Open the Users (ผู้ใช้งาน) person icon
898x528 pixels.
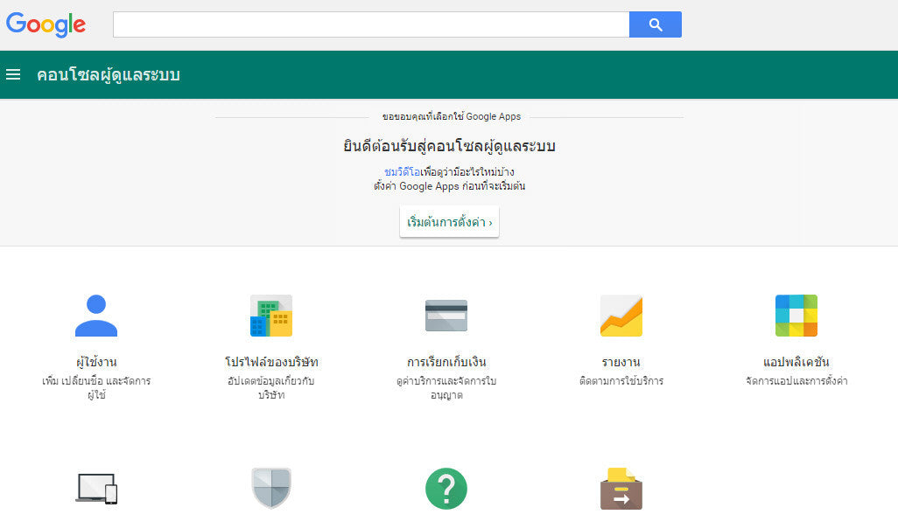96,315
